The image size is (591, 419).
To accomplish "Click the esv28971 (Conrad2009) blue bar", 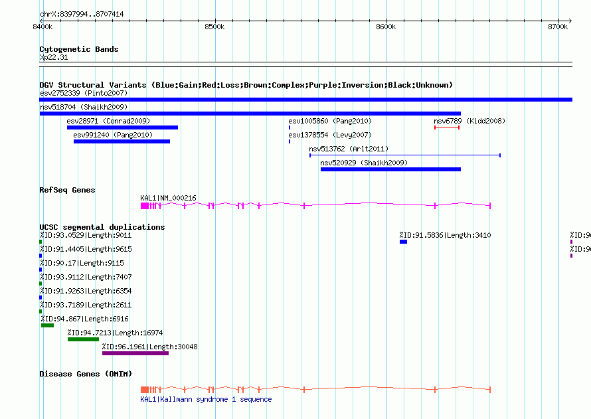I will [122, 127].
